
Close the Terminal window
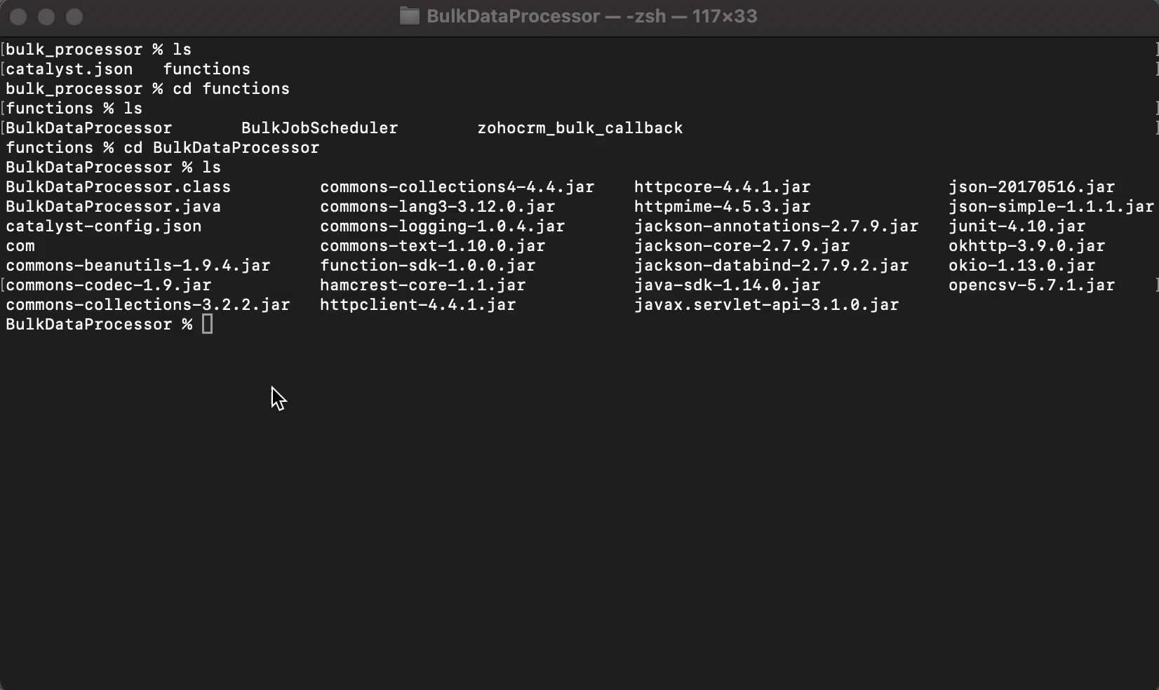[x=19, y=17]
